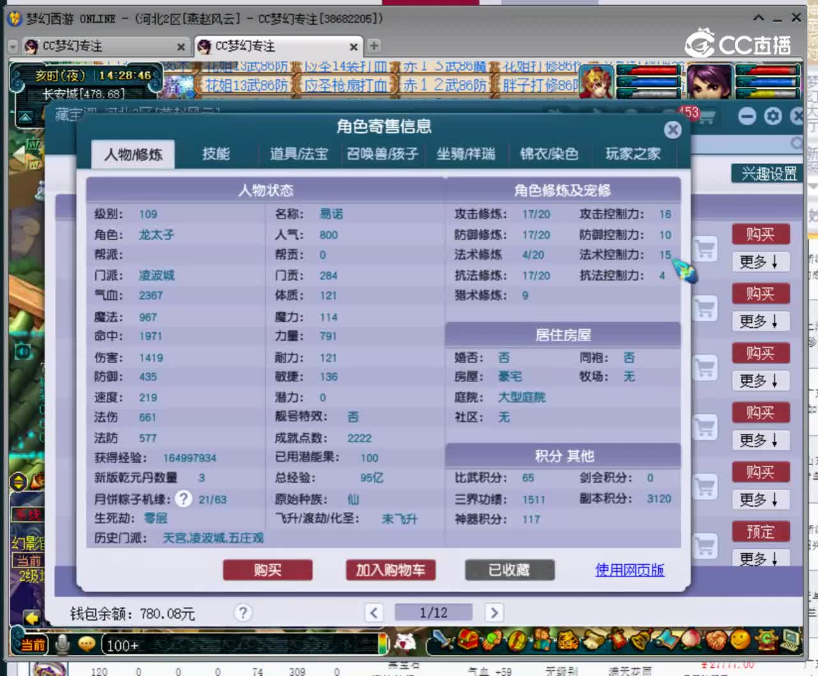This screenshot has height=676, width=818.
Task: Add first listing to cart via cart icon
Action: coord(705,249)
